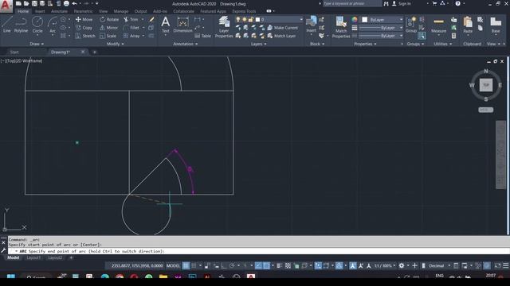Toggle MODEL space button in status bar
The image size is (510, 286).
click(x=173, y=266)
